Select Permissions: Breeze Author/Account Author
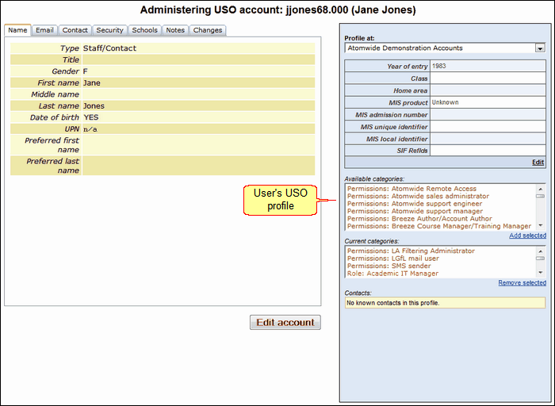 click(x=419, y=218)
